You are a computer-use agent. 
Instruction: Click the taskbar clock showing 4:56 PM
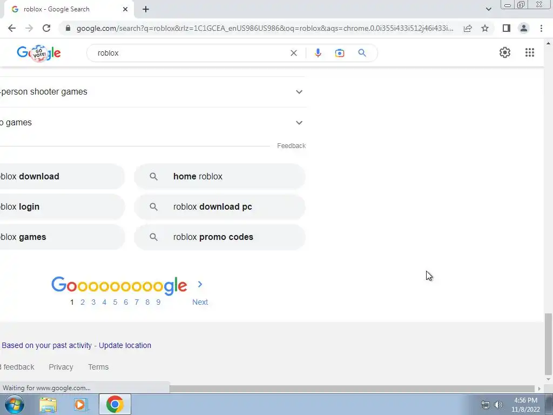coord(525,405)
